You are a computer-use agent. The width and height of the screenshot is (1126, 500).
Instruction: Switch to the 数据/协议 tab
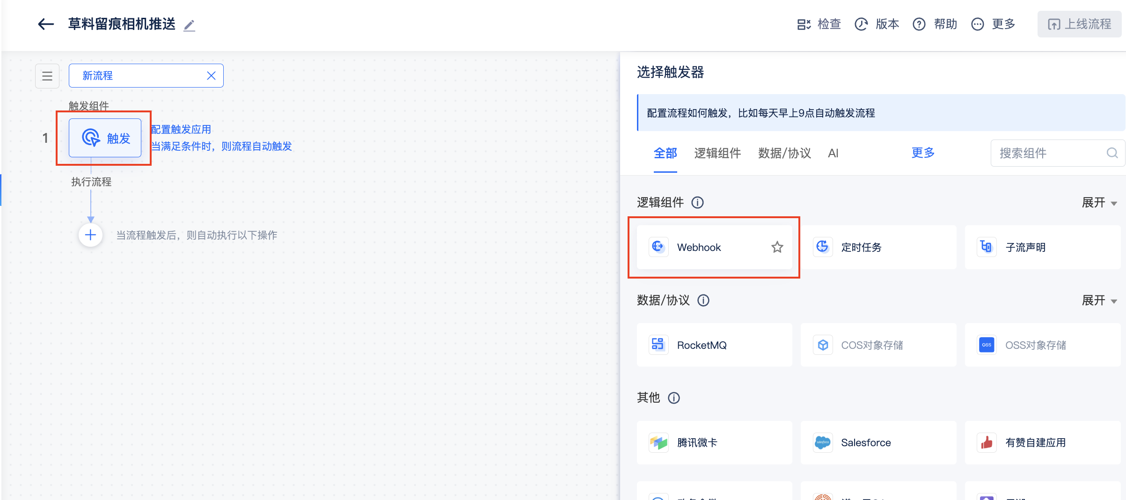click(784, 153)
